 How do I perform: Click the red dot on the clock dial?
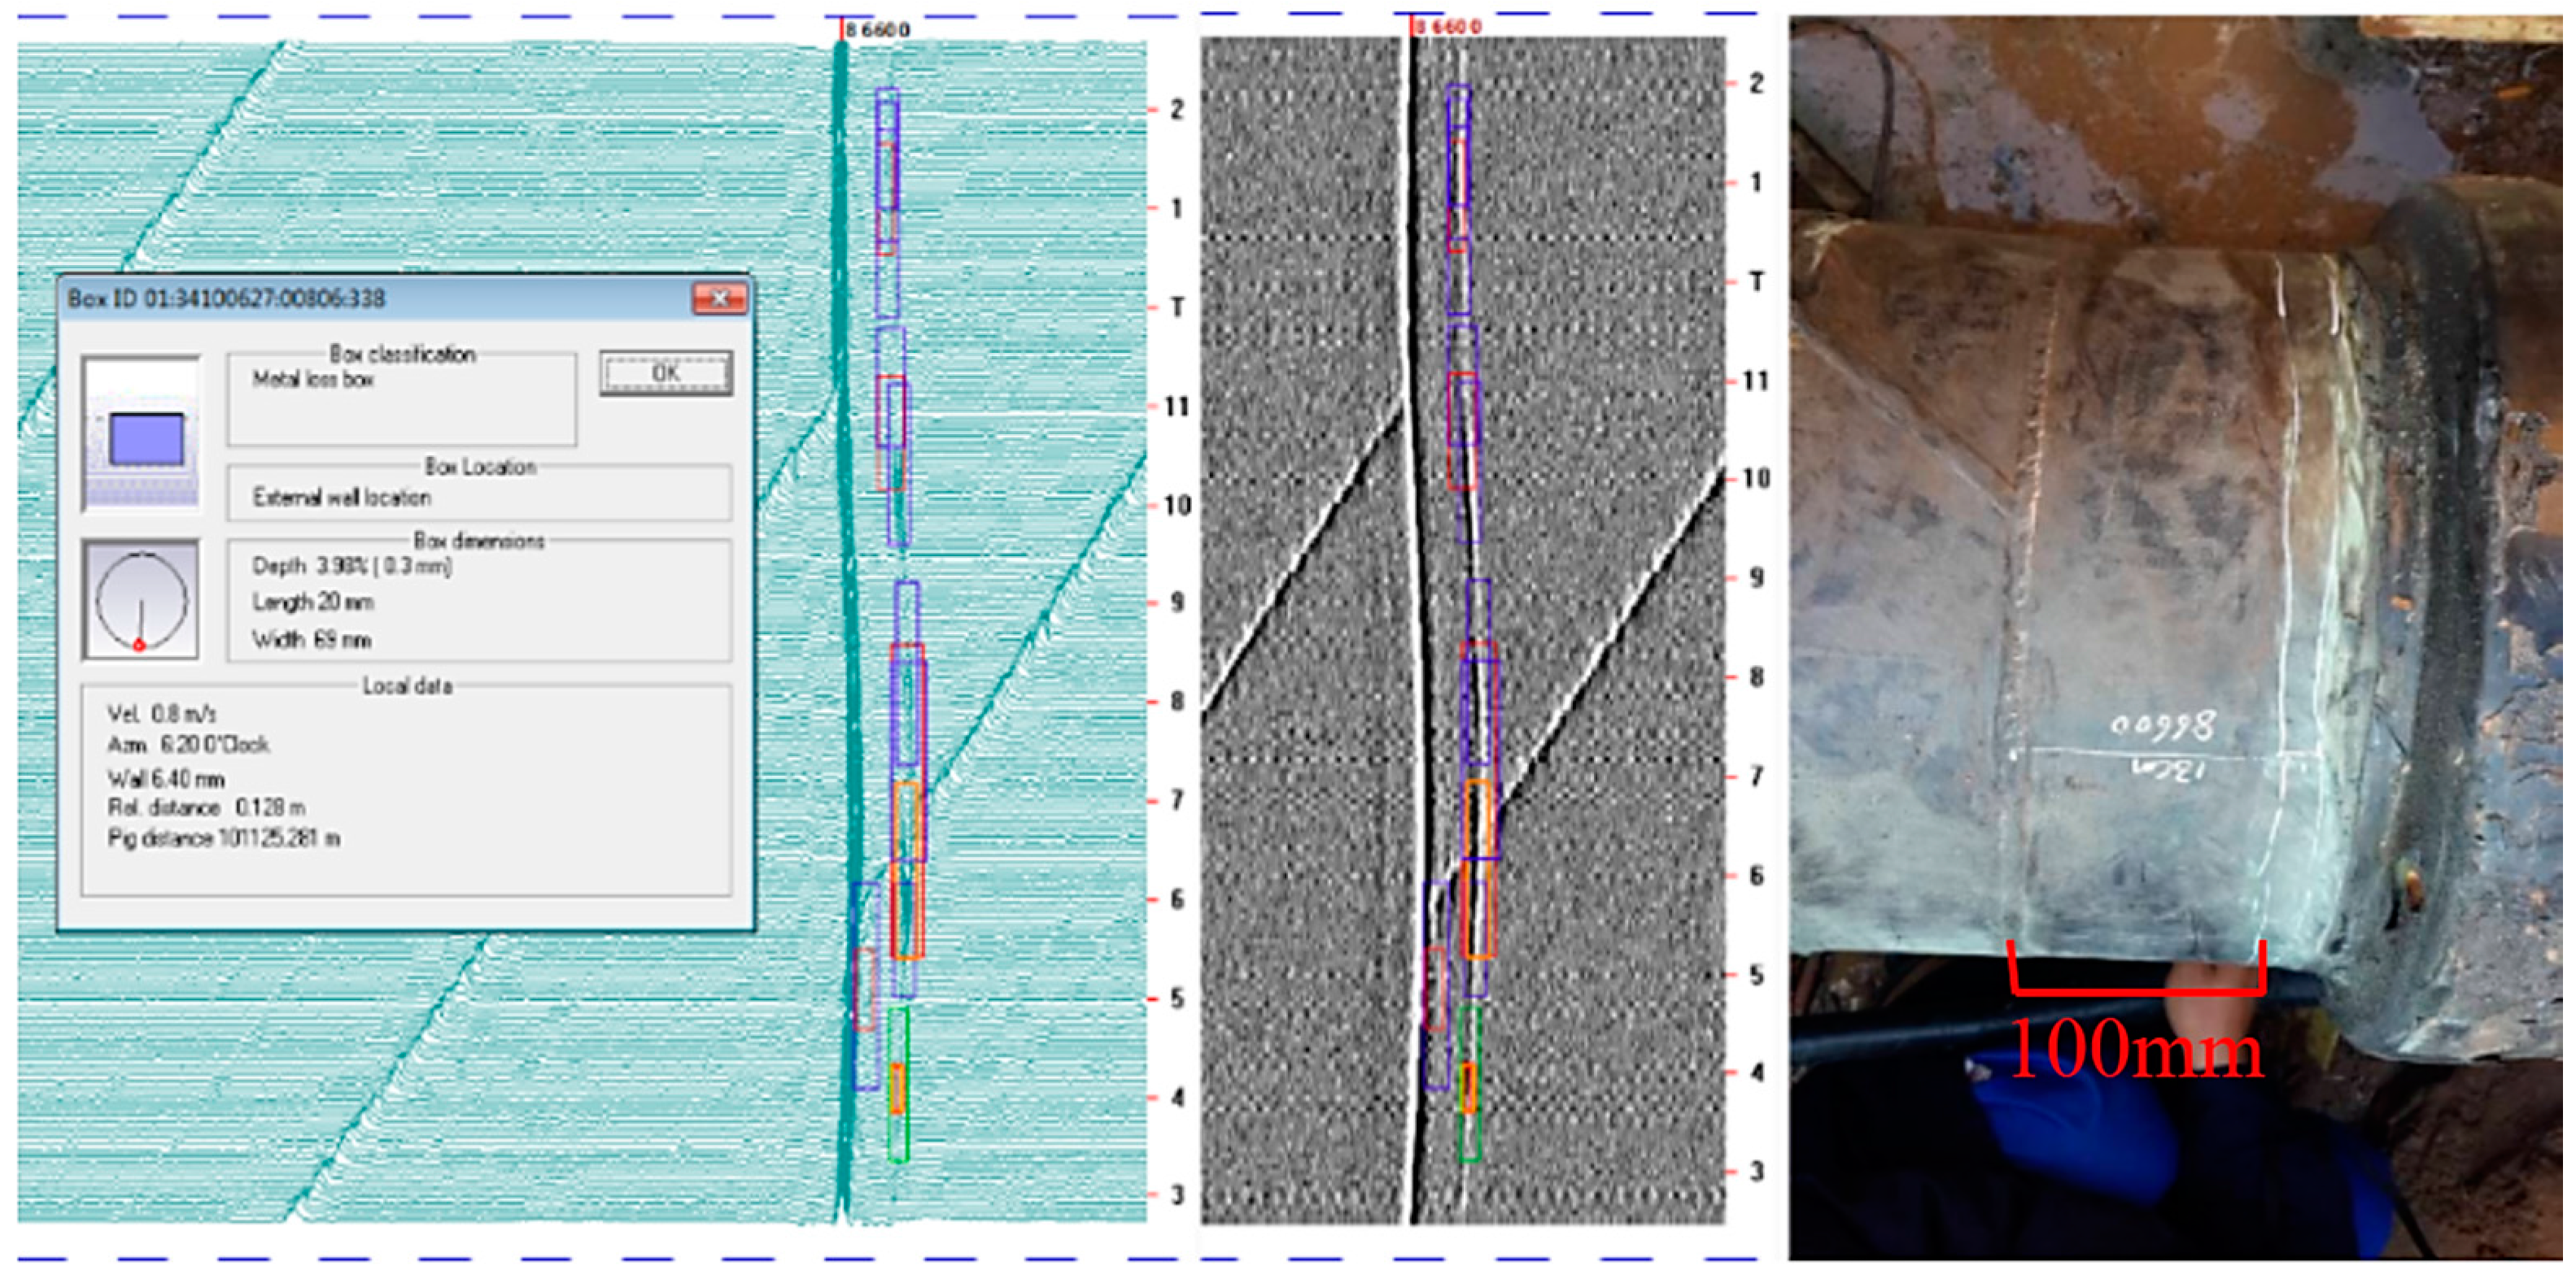(x=139, y=646)
